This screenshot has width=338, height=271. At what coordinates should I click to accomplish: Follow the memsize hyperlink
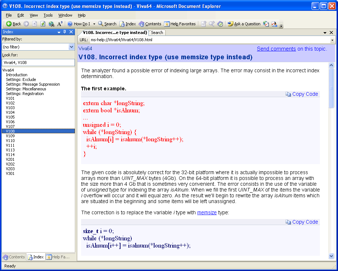click(x=207, y=213)
